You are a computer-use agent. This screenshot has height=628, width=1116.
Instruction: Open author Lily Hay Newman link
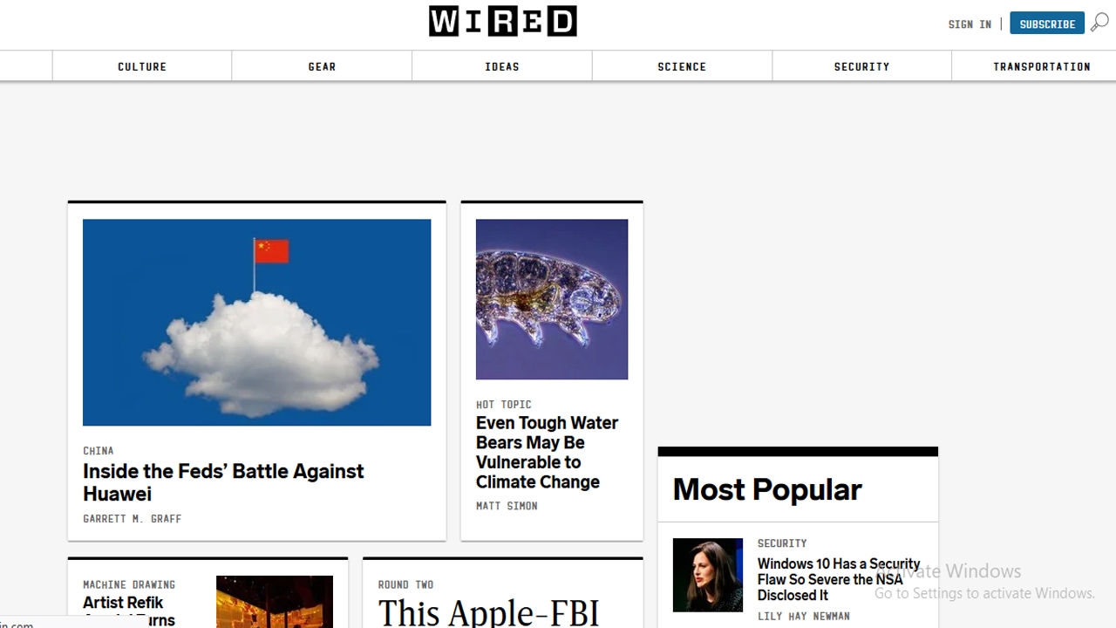pos(803,616)
